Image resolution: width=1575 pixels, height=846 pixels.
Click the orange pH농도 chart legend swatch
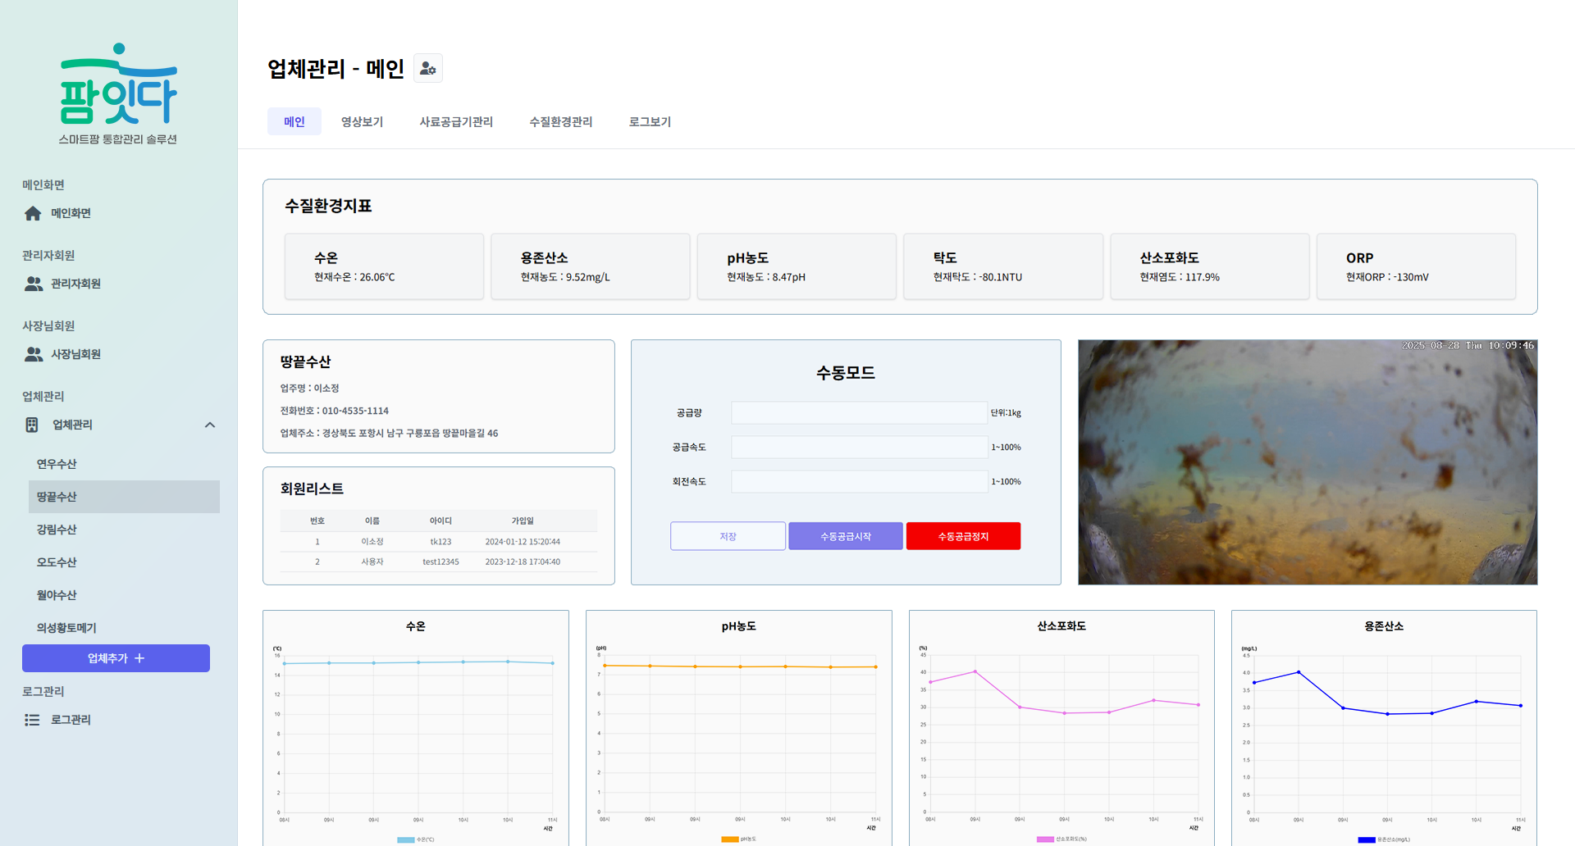coord(730,839)
